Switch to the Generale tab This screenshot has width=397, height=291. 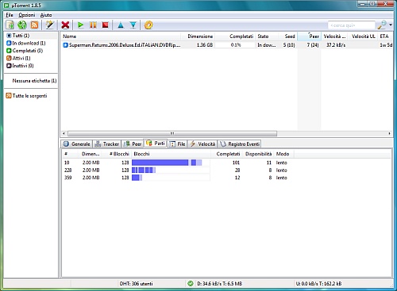coord(77,144)
